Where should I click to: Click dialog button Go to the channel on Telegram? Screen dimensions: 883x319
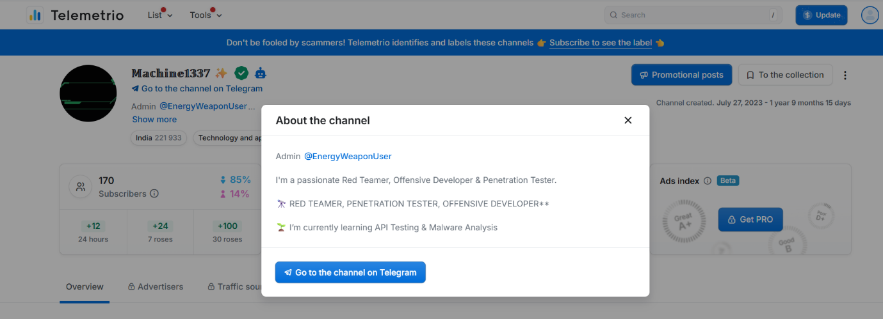(350, 272)
